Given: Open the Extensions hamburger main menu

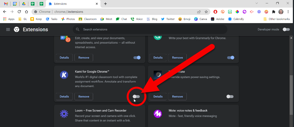Looking at the screenshot, I should coord(8,30).
